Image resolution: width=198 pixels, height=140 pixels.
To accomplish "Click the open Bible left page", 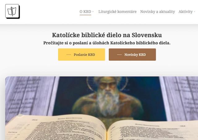I will (x=56, y=127).
